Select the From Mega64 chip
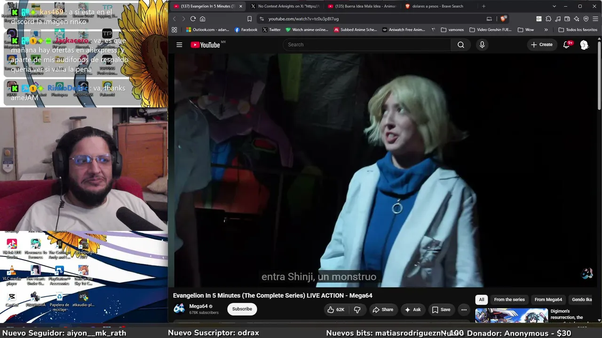Image resolution: width=602 pixels, height=338 pixels. coord(548,300)
